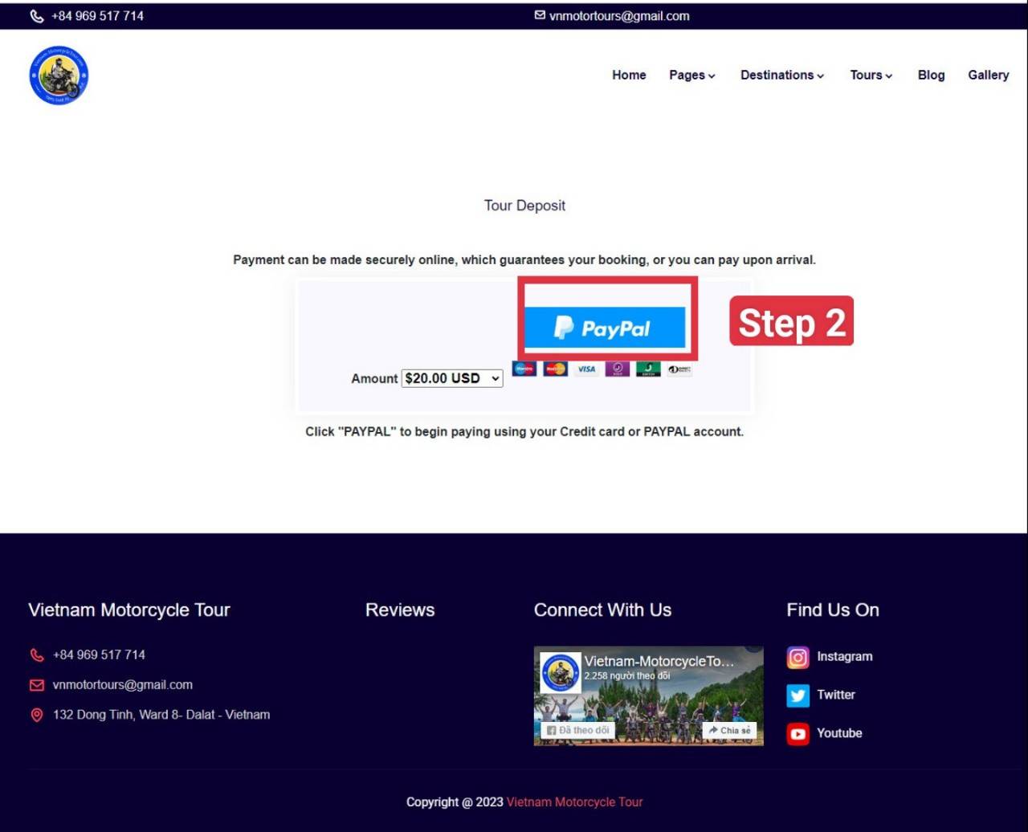This screenshot has height=832, width=1028.
Task: Open the Instagram icon in the footer
Action: point(798,657)
